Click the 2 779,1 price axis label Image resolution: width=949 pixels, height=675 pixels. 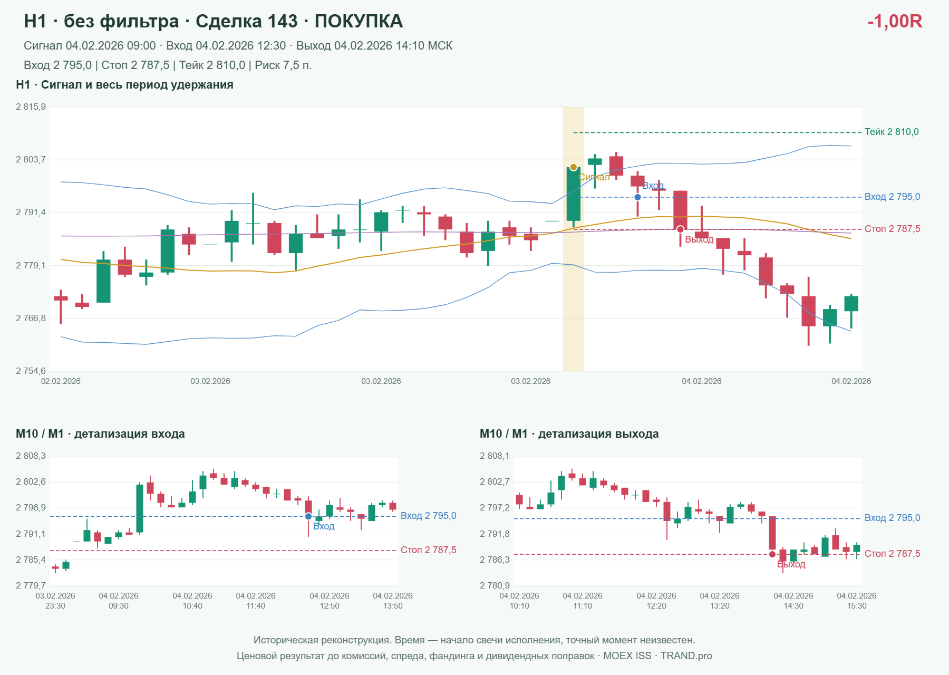pyautogui.click(x=31, y=265)
